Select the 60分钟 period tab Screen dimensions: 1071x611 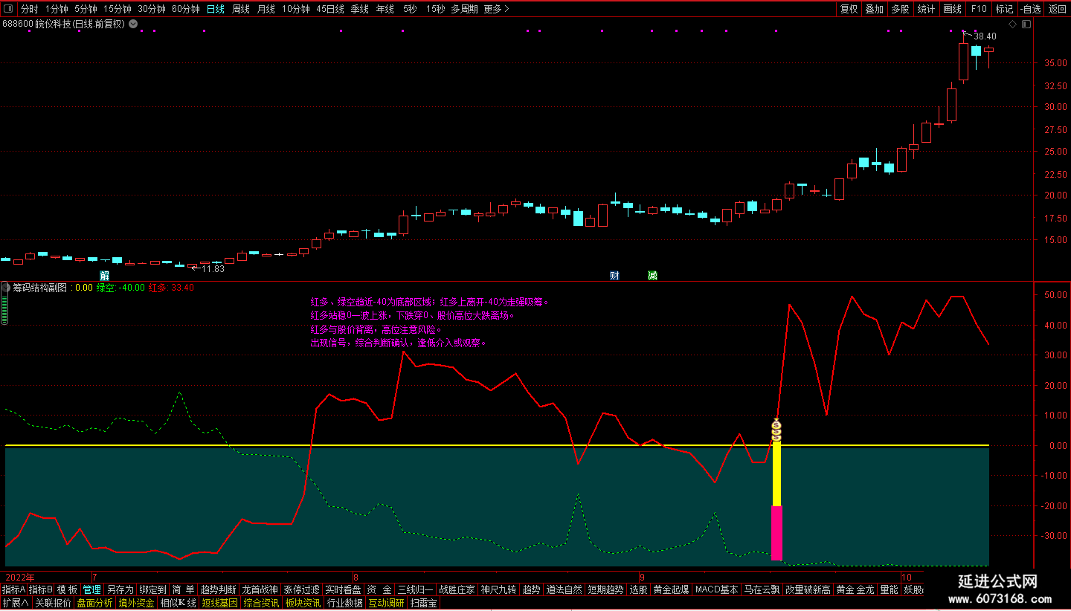(x=186, y=9)
